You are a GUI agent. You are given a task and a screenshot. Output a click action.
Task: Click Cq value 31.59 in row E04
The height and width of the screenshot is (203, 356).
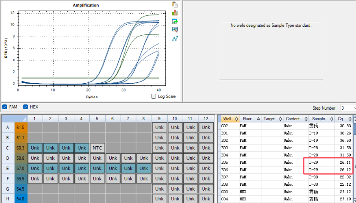345,155
